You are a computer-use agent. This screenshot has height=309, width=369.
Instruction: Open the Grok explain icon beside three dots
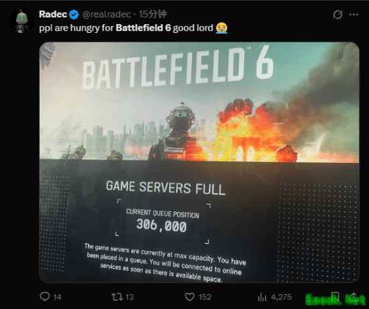[x=337, y=15]
